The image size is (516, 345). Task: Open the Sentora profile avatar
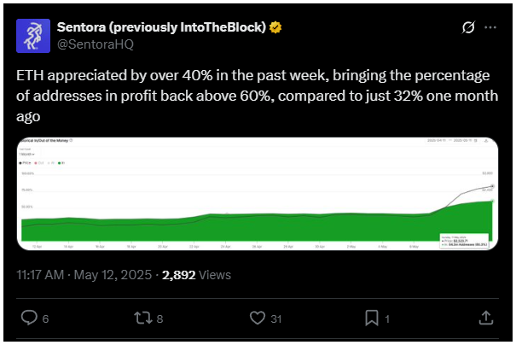pos(33,36)
